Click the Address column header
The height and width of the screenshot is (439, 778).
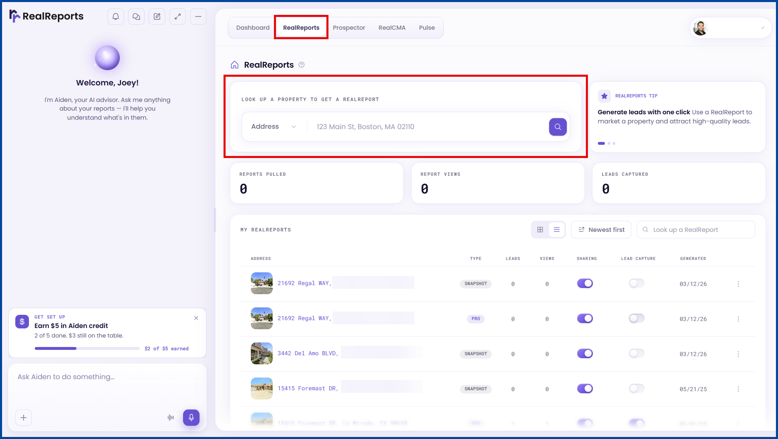(x=261, y=259)
